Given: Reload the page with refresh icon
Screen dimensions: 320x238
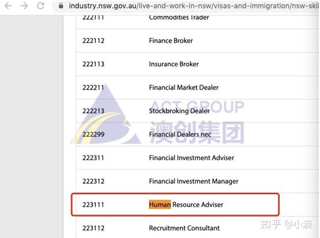Looking at the screenshot, I should tap(40, 6).
